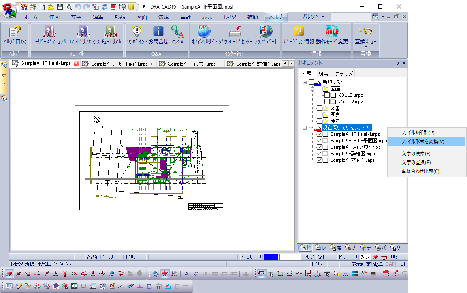Check the KOUJI1.mpz checkbox

coord(327,95)
